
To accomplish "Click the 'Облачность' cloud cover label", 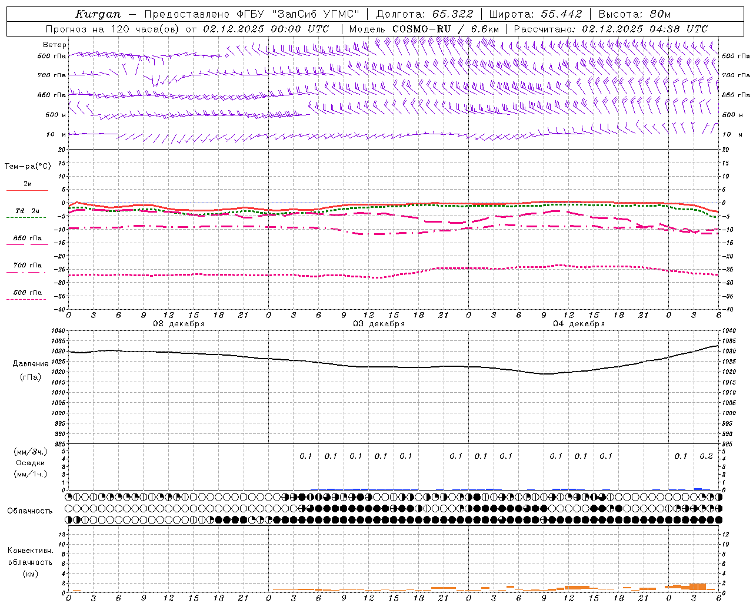I will pos(30,511).
